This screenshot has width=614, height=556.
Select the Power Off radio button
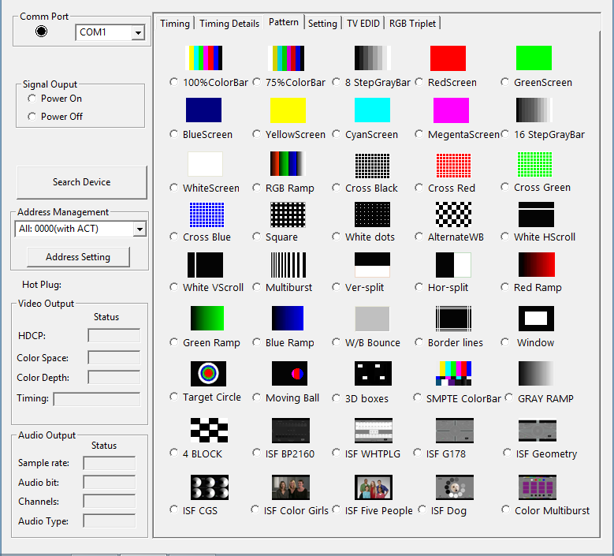point(32,117)
